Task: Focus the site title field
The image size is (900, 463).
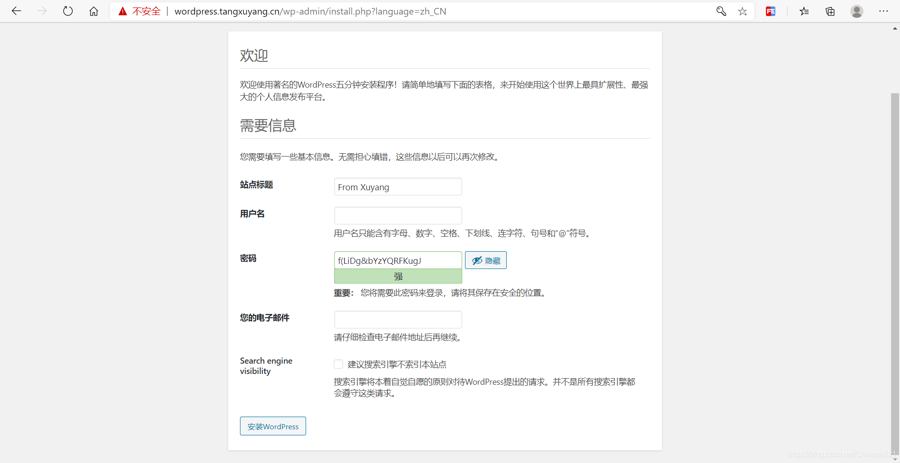Action: click(x=398, y=187)
